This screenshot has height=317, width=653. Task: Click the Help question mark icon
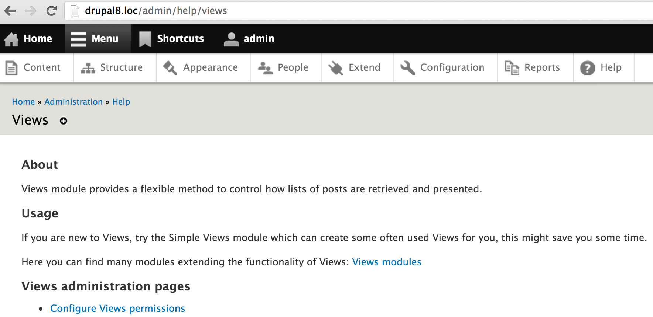pyautogui.click(x=587, y=68)
